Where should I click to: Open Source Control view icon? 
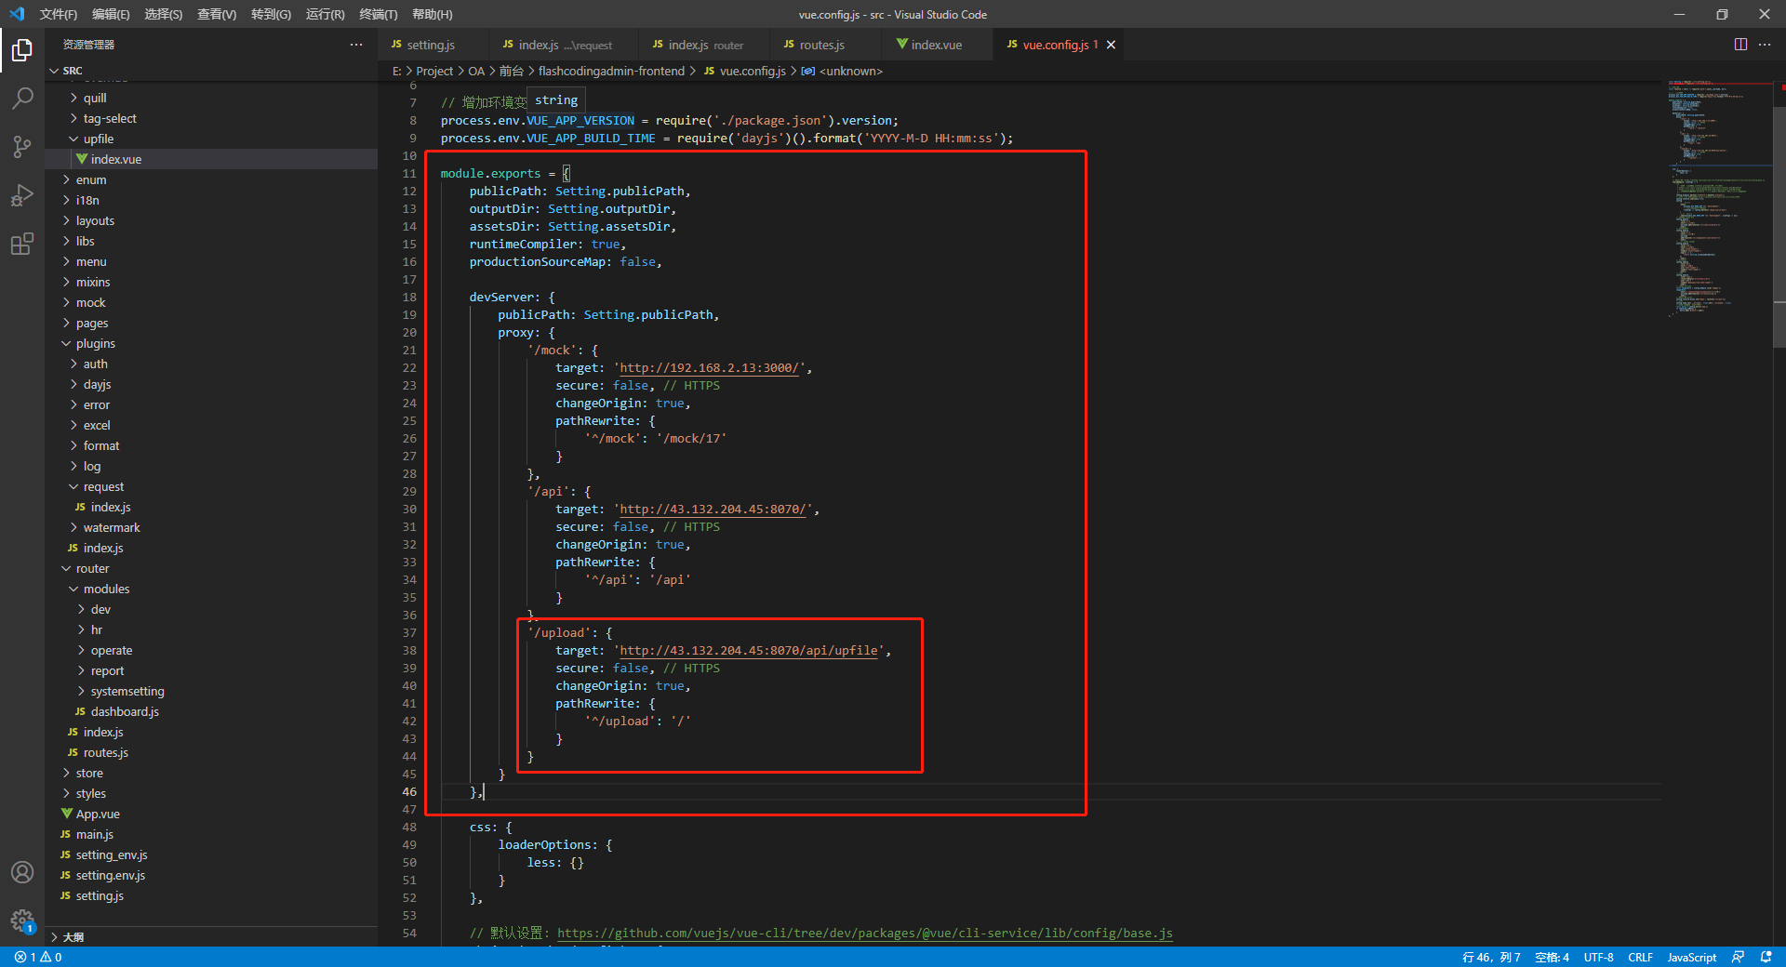coord(22,146)
